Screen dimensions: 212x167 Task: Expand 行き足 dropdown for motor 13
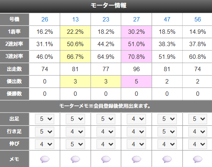click(75, 132)
